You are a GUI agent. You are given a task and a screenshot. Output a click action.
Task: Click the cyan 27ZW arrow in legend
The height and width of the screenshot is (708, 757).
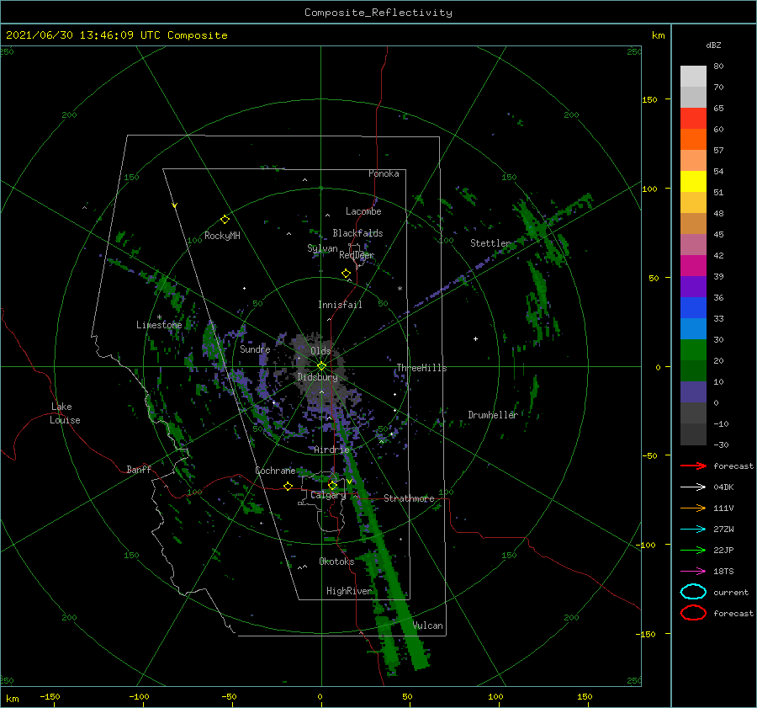[693, 530]
